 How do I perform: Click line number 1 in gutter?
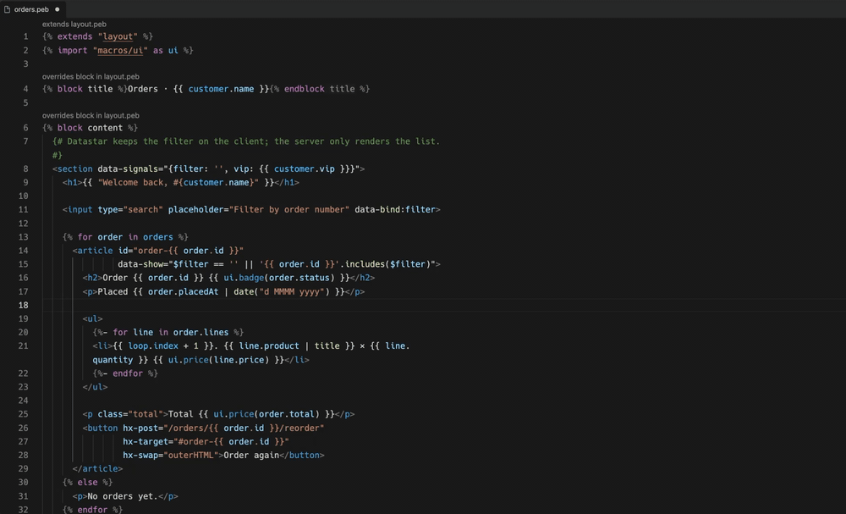[x=25, y=36]
